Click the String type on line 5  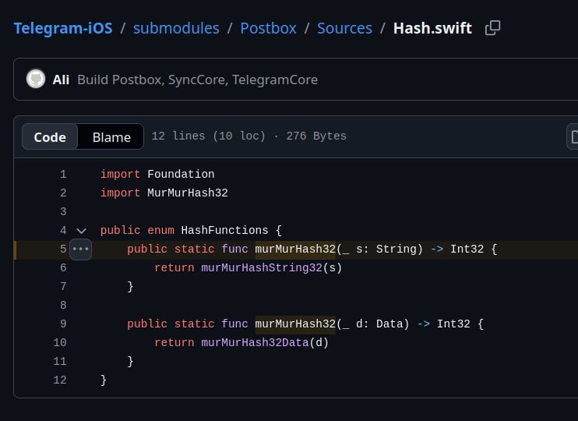point(396,249)
